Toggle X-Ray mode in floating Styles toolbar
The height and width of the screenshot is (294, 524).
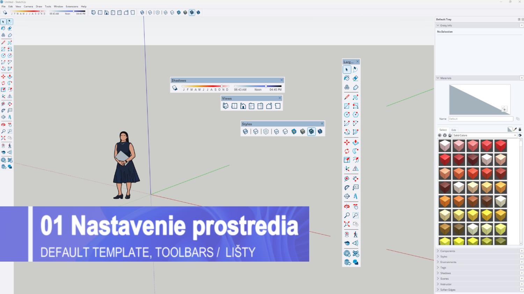pyautogui.click(x=246, y=132)
